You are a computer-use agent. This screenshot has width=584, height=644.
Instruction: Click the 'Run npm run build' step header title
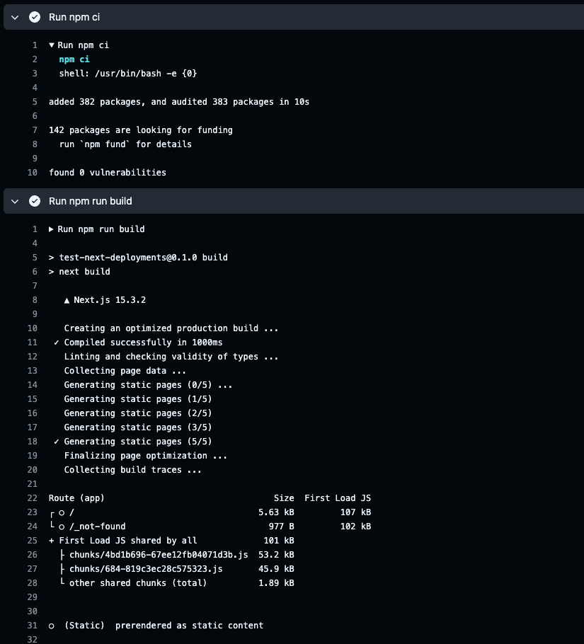[91, 201]
